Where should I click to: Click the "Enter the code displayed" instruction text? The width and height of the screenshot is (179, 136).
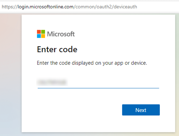click(92, 63)
